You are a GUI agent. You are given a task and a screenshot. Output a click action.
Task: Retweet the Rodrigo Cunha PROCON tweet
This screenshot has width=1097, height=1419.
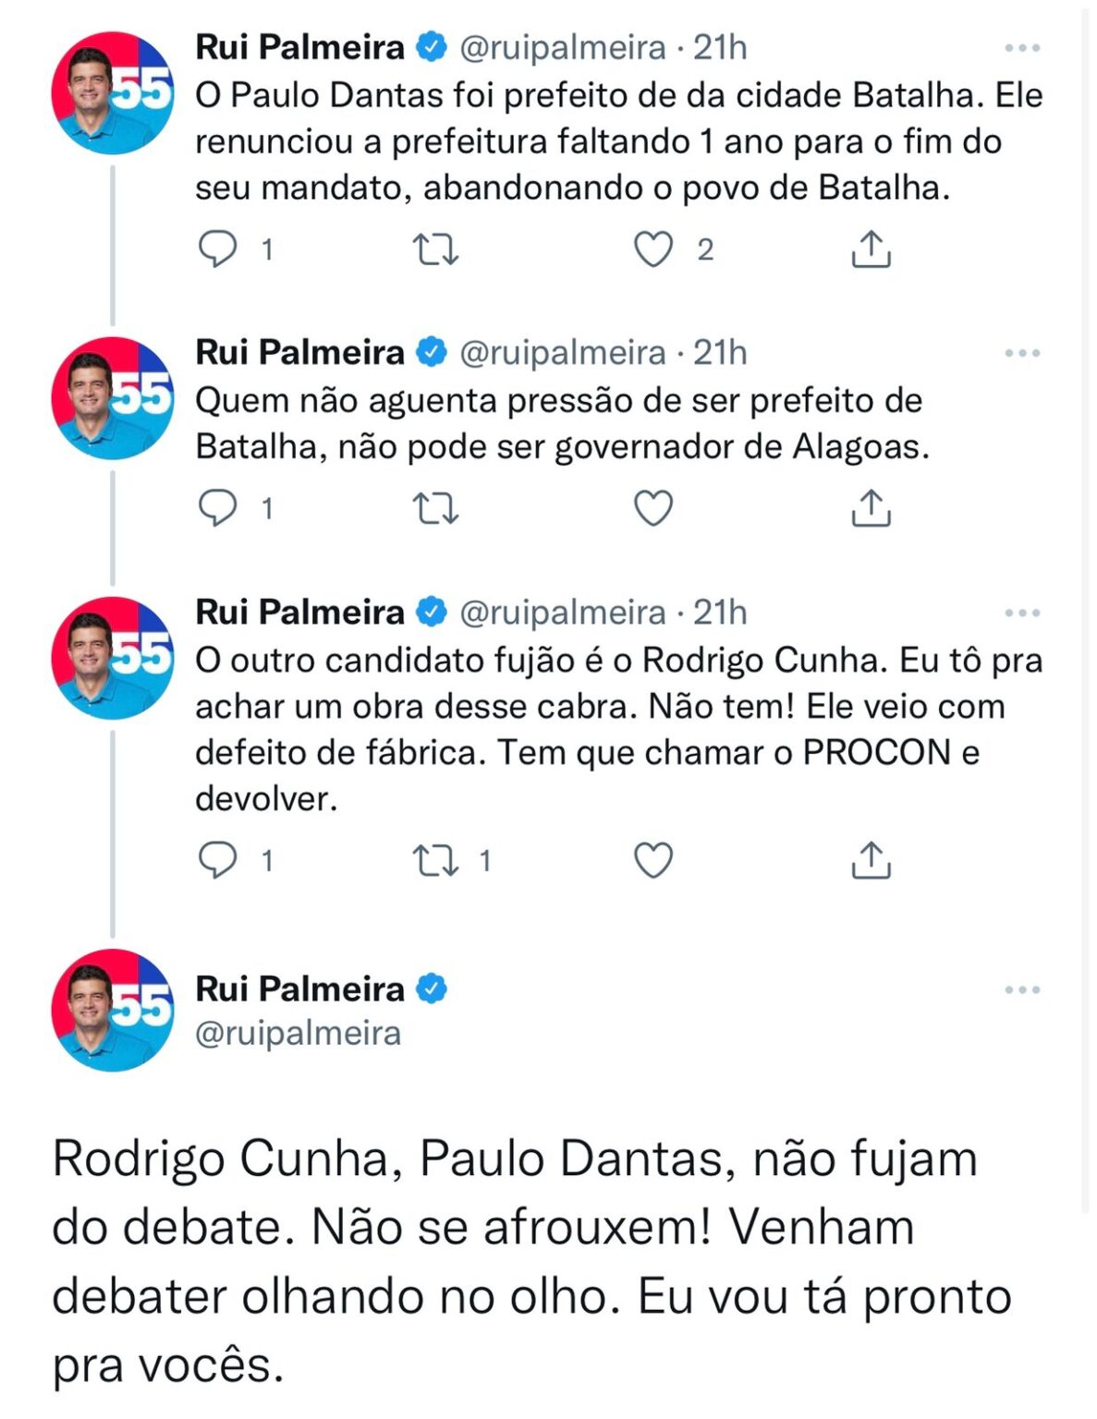434,860
